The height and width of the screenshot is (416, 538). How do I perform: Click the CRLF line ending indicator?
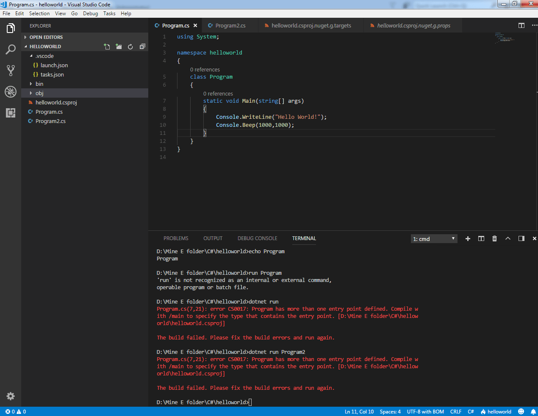[456, 412]
